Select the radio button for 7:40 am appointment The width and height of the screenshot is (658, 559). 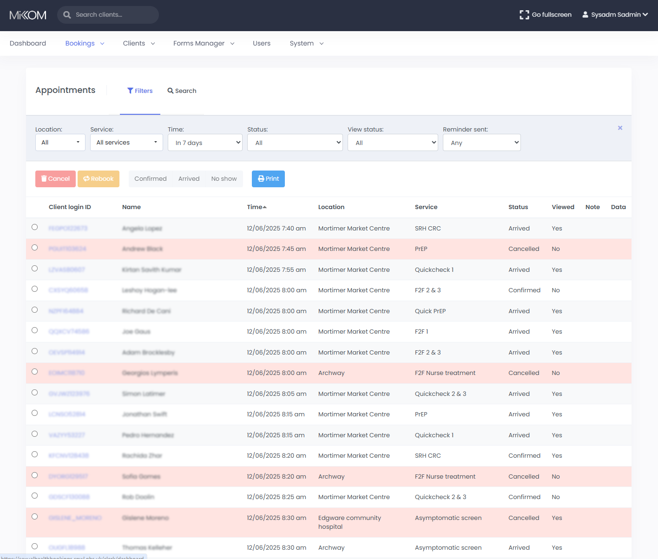pyautogui.click(x=35, y=227)
